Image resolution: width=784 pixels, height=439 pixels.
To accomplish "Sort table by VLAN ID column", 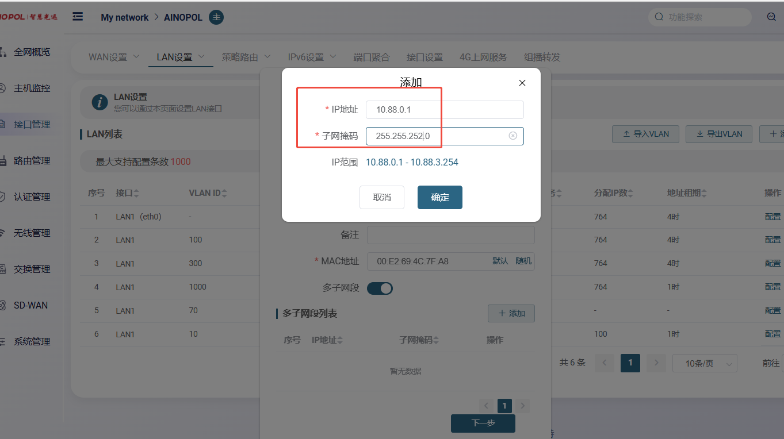I will pos(208,193).
